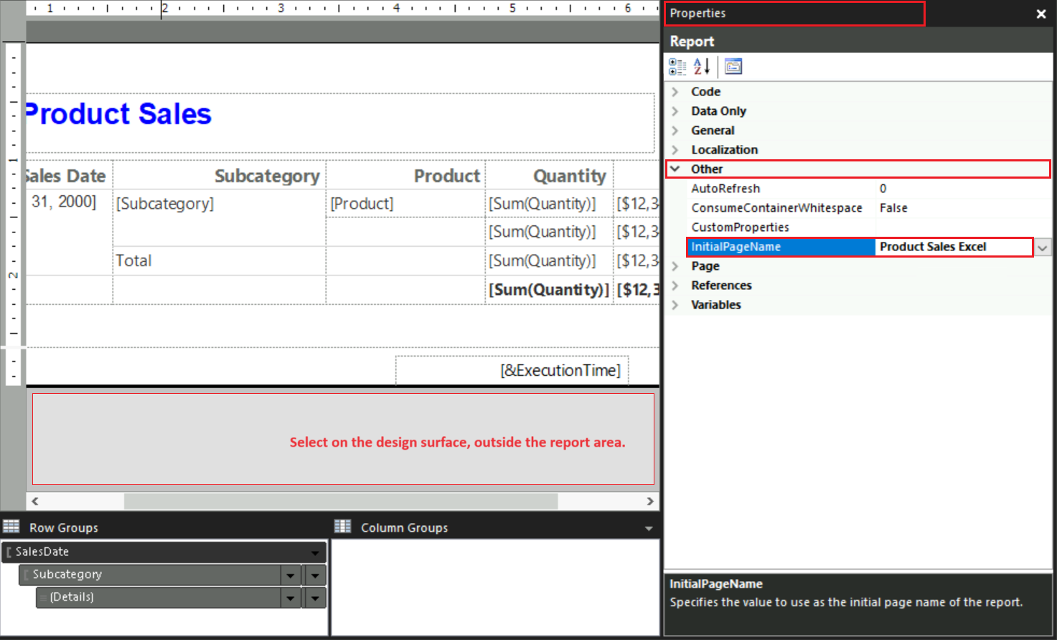Sort properties alphabetically
The image size is (1057, 640).
tap(701, 66)
